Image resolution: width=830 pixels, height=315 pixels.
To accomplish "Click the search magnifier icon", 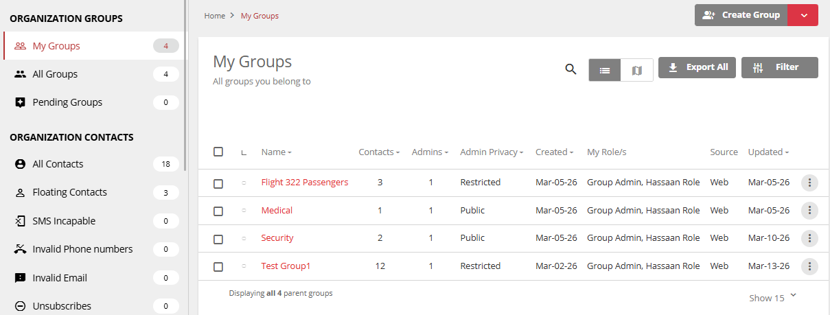I will [570, 69].
